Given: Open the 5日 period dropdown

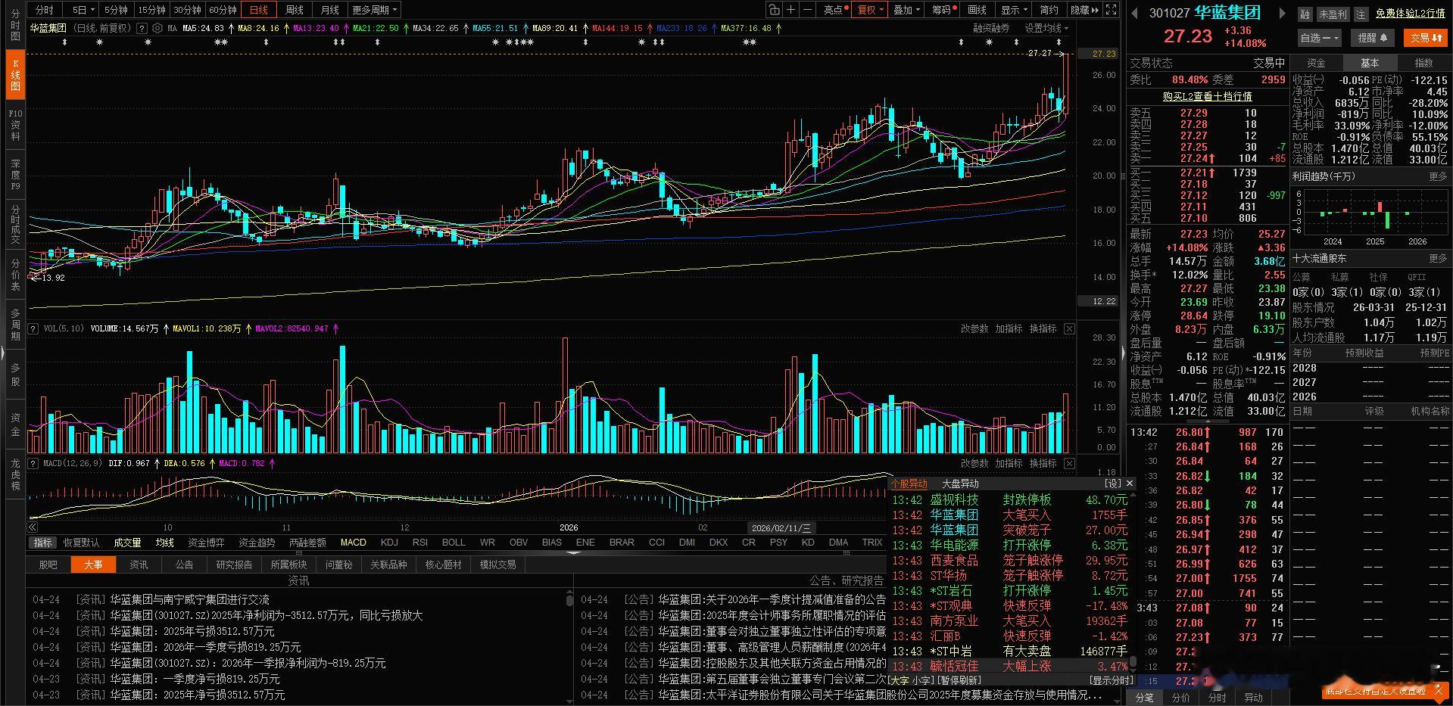Looking at the screenshot, I should pos(83,10).
